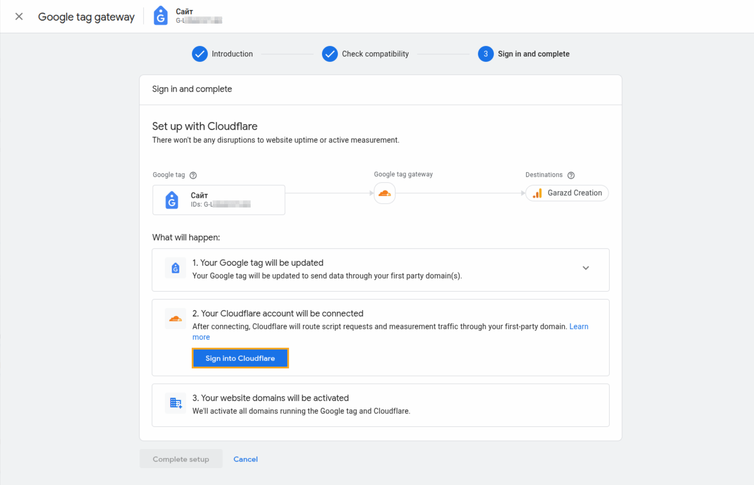Screen dimensions: 754x485
Task: Click Cloudflare icon in step 2
Action: (176, 319)
